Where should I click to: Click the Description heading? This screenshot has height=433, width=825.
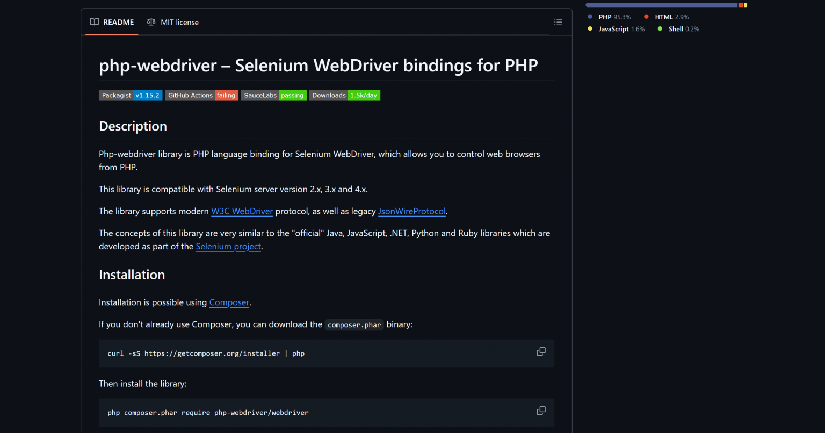(133, 126)
